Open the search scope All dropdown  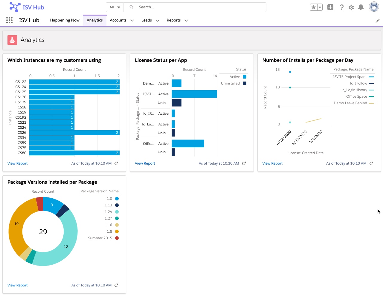click(114, 7)
